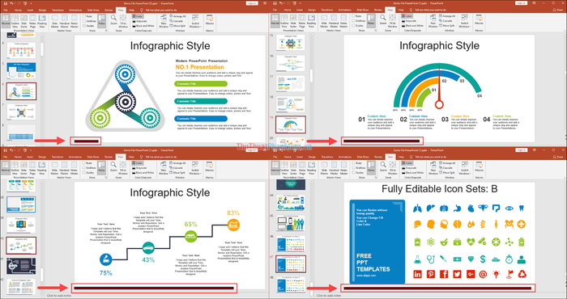Click New Window in top-left window
Viewport: 567px width, 299px height.
[x=164, y=22]
